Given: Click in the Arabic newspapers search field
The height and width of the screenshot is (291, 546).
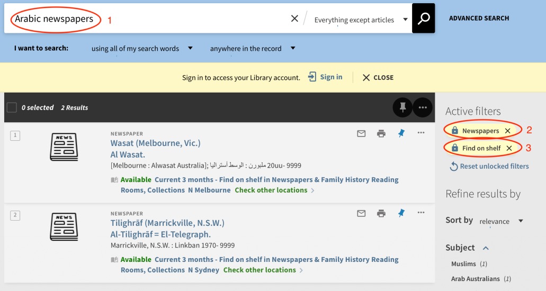Looking at the screenshot, I should point(146,19).
